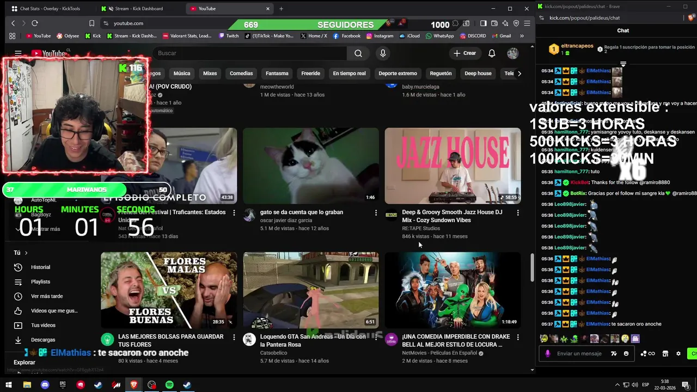Viewport: 697px width, 392px height.
Task: Click the Windows Start button
Action: pyautogui.click(x=9, y=385)
